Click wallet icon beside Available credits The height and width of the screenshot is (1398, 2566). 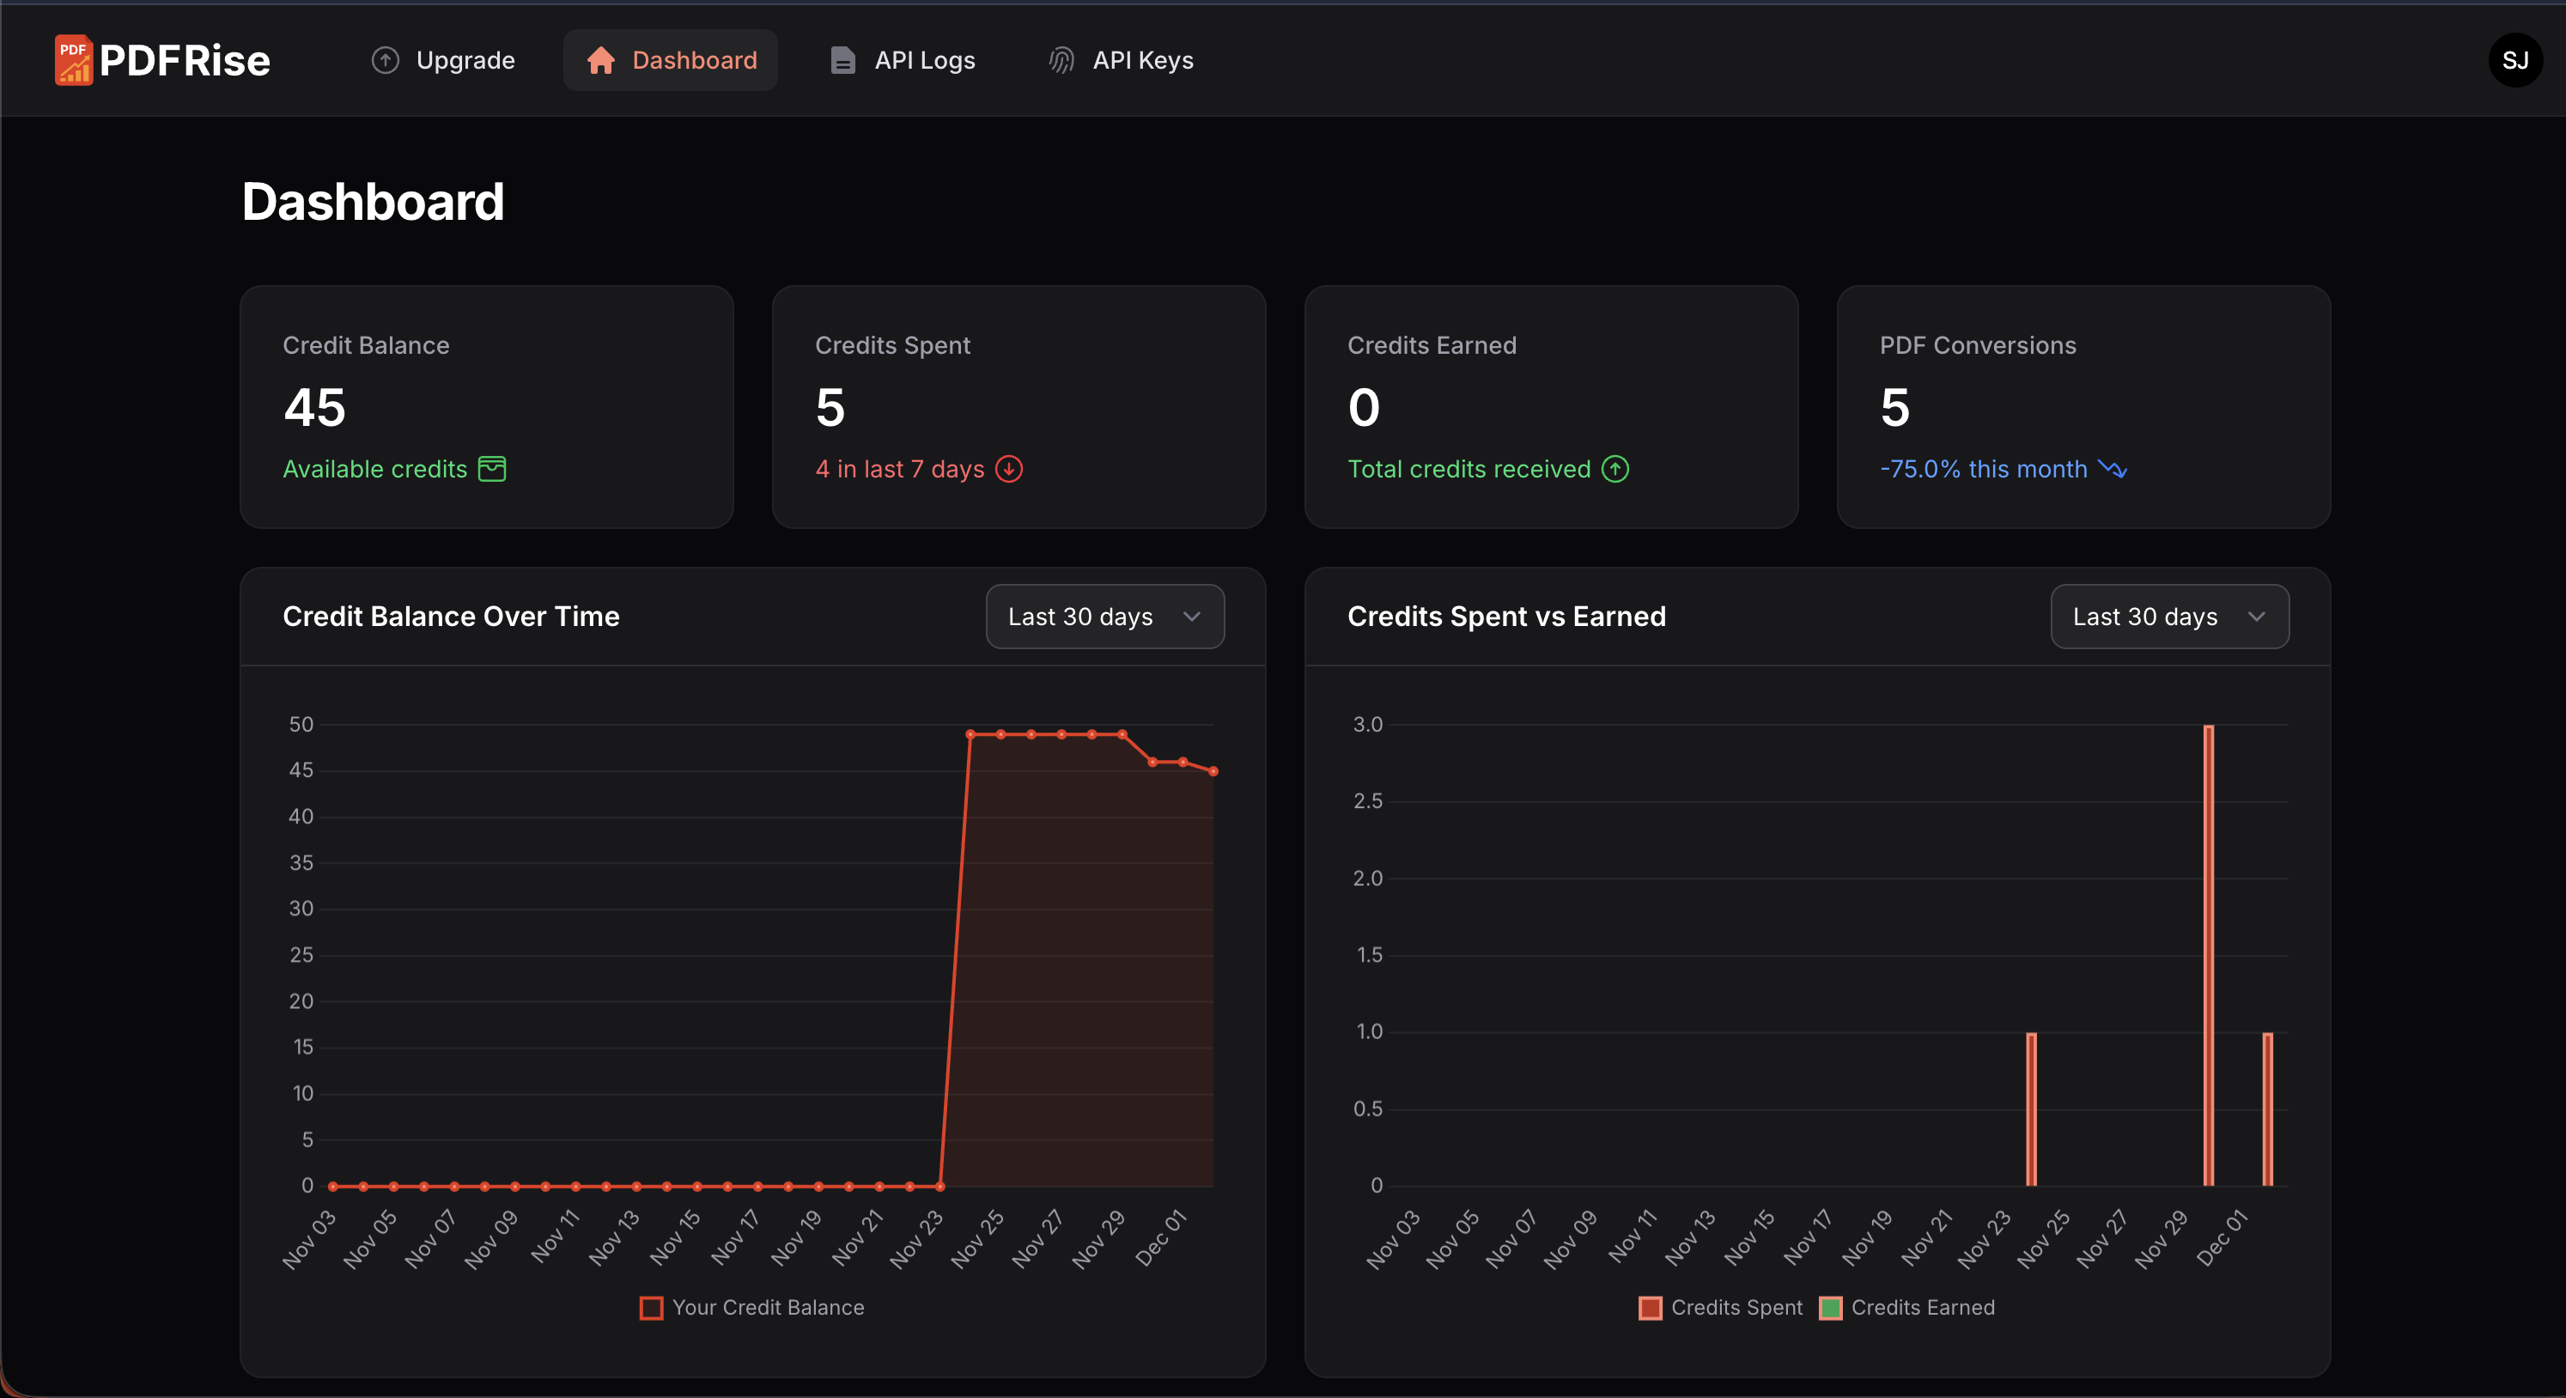click(492, 469)
